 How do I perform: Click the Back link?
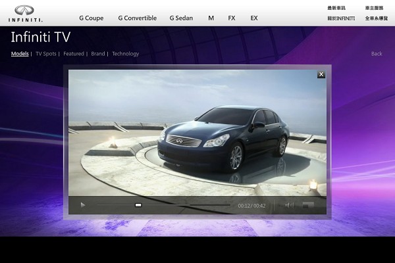(x=377, y=54)
